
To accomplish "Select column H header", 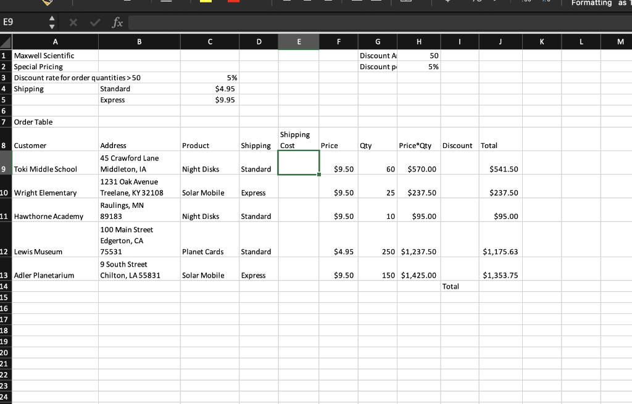I will [x=419, y=41].
